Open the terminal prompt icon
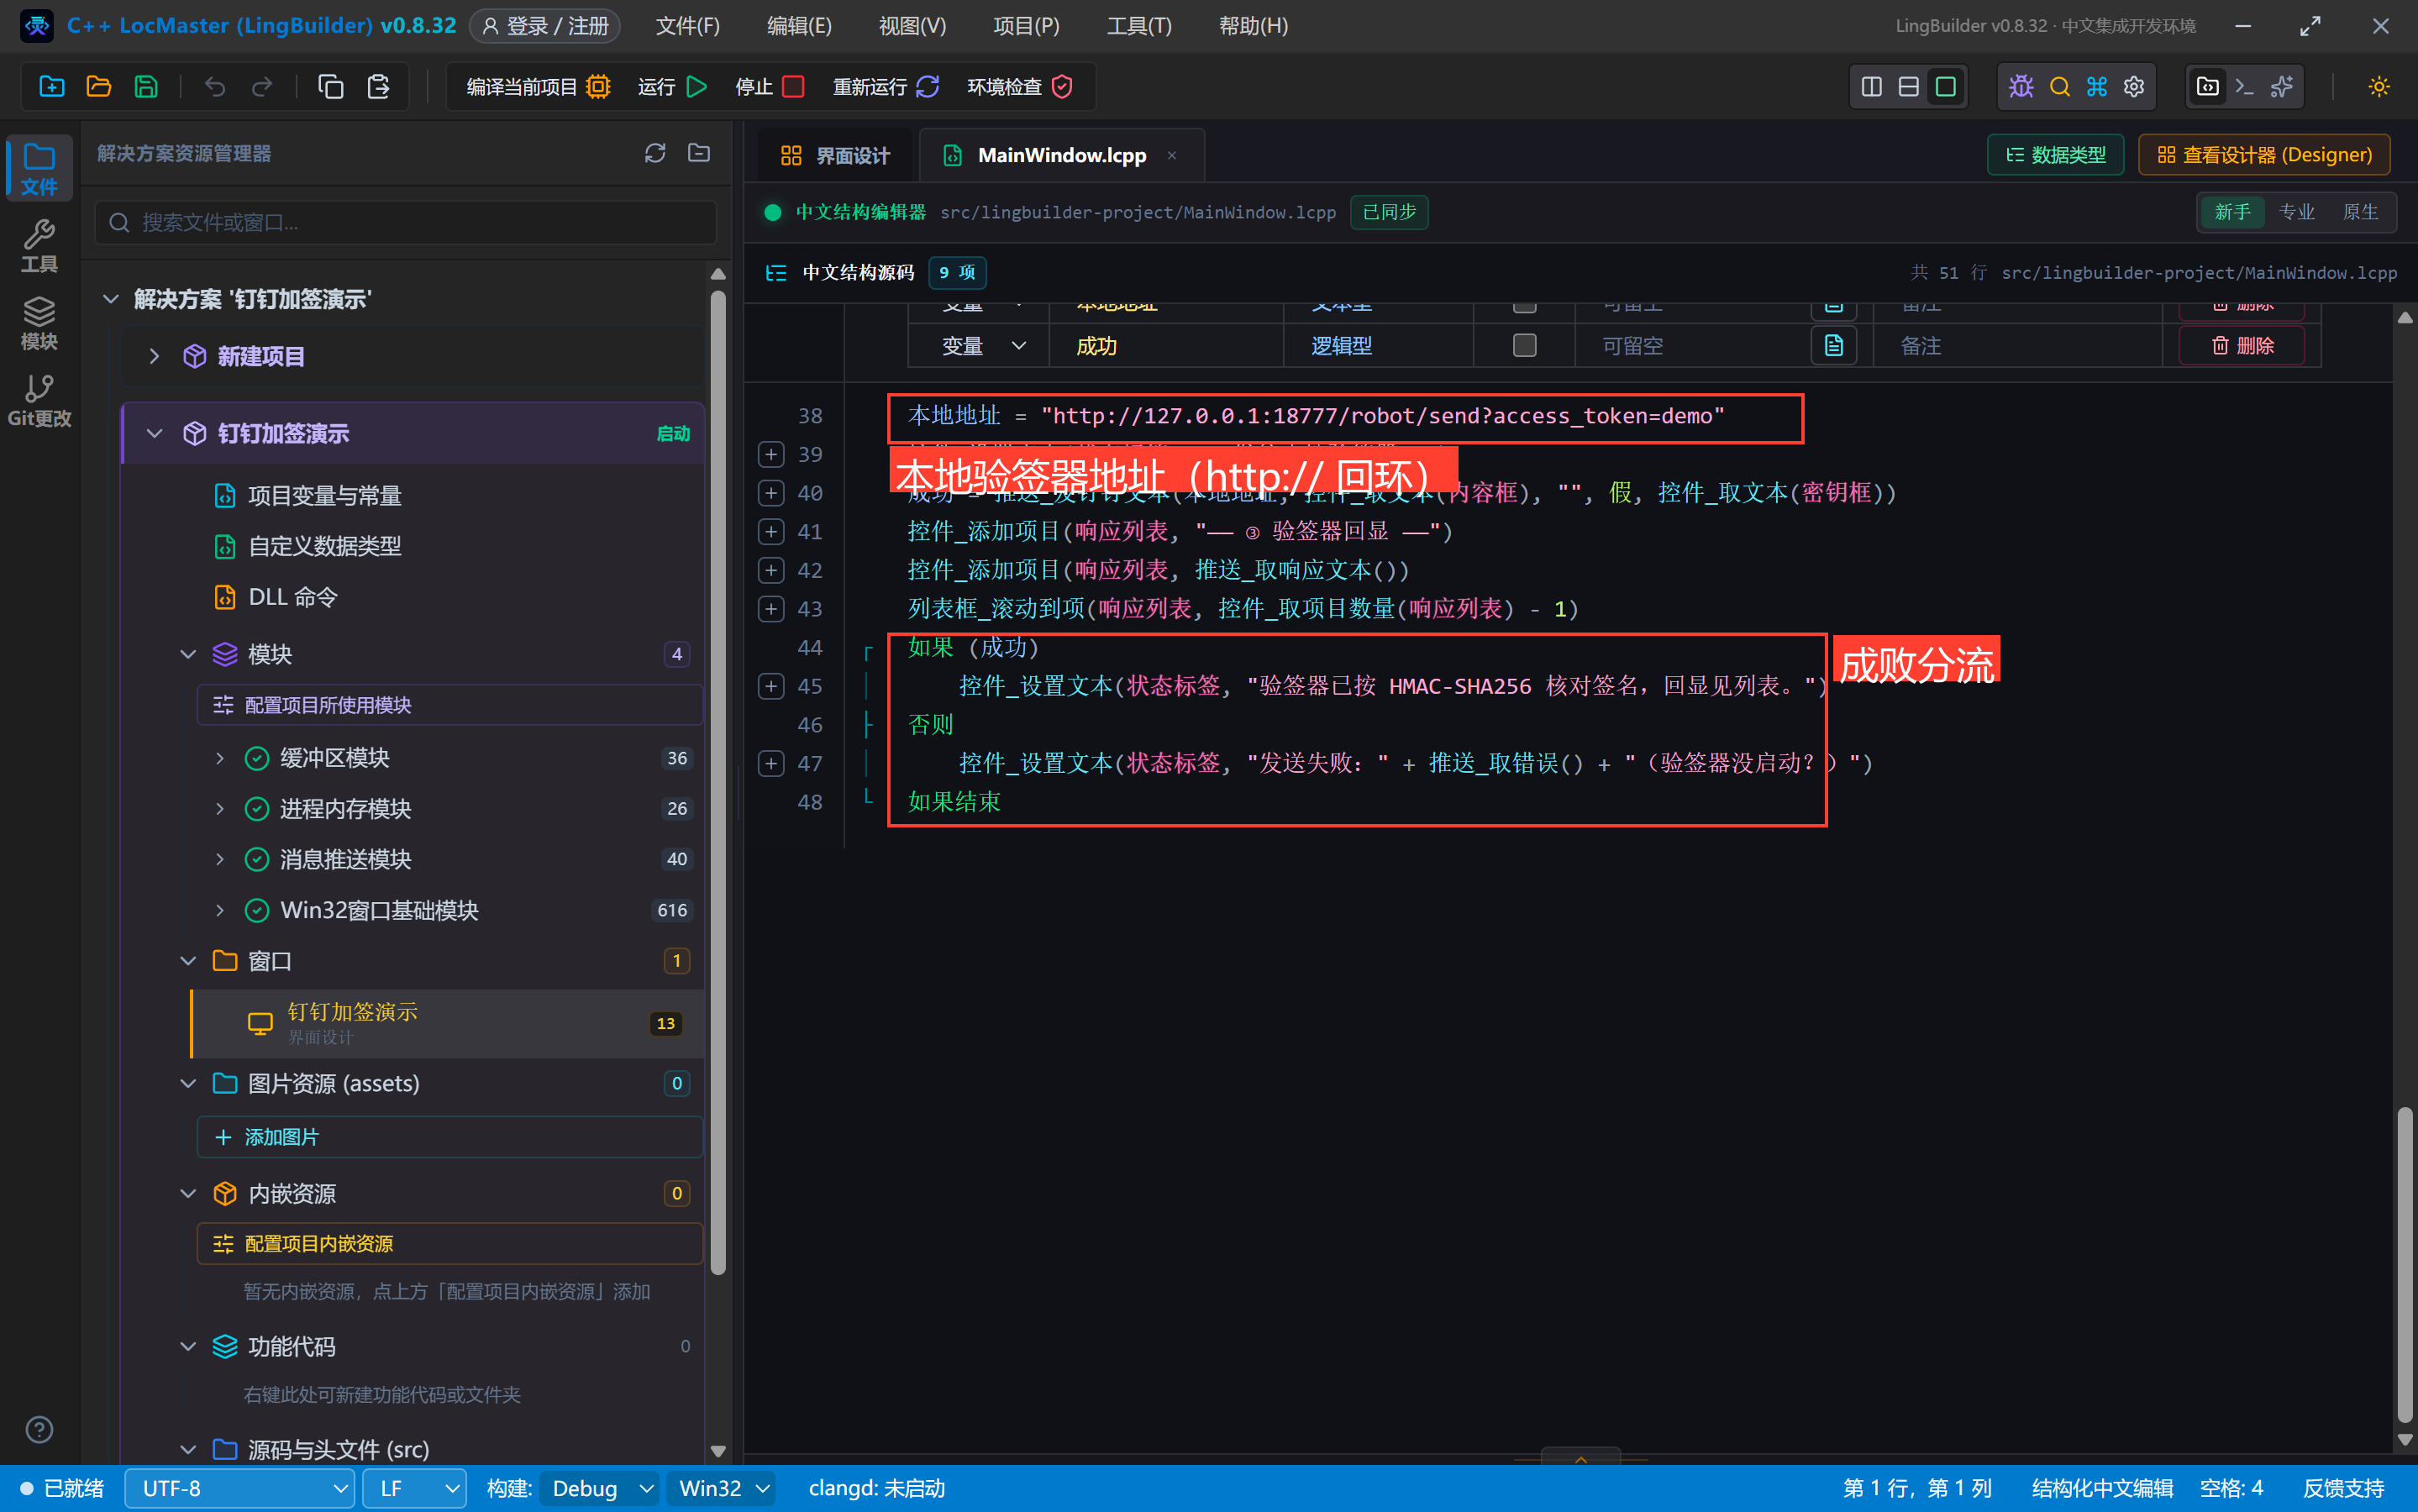This screenshot has width=2418, height=1512. (x=2244, y=87)
